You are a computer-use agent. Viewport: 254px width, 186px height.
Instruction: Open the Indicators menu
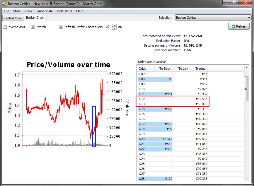coord(64,11)
